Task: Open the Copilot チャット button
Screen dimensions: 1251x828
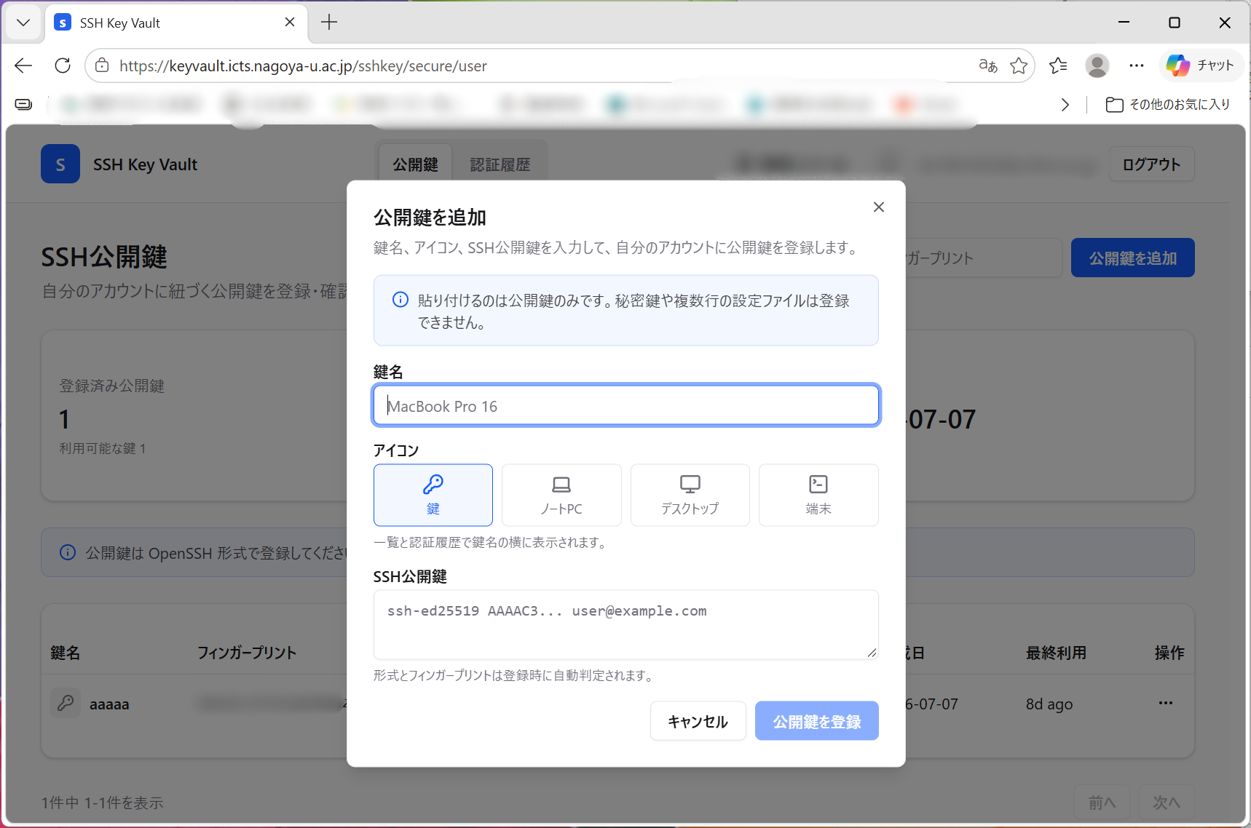Action: (x=1201, y=65)
